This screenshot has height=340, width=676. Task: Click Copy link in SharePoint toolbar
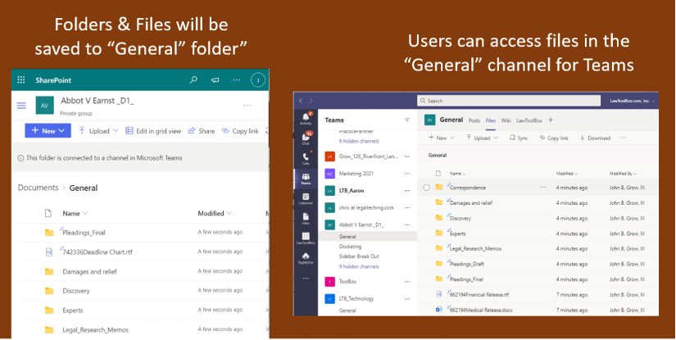[x=240, y=131]
